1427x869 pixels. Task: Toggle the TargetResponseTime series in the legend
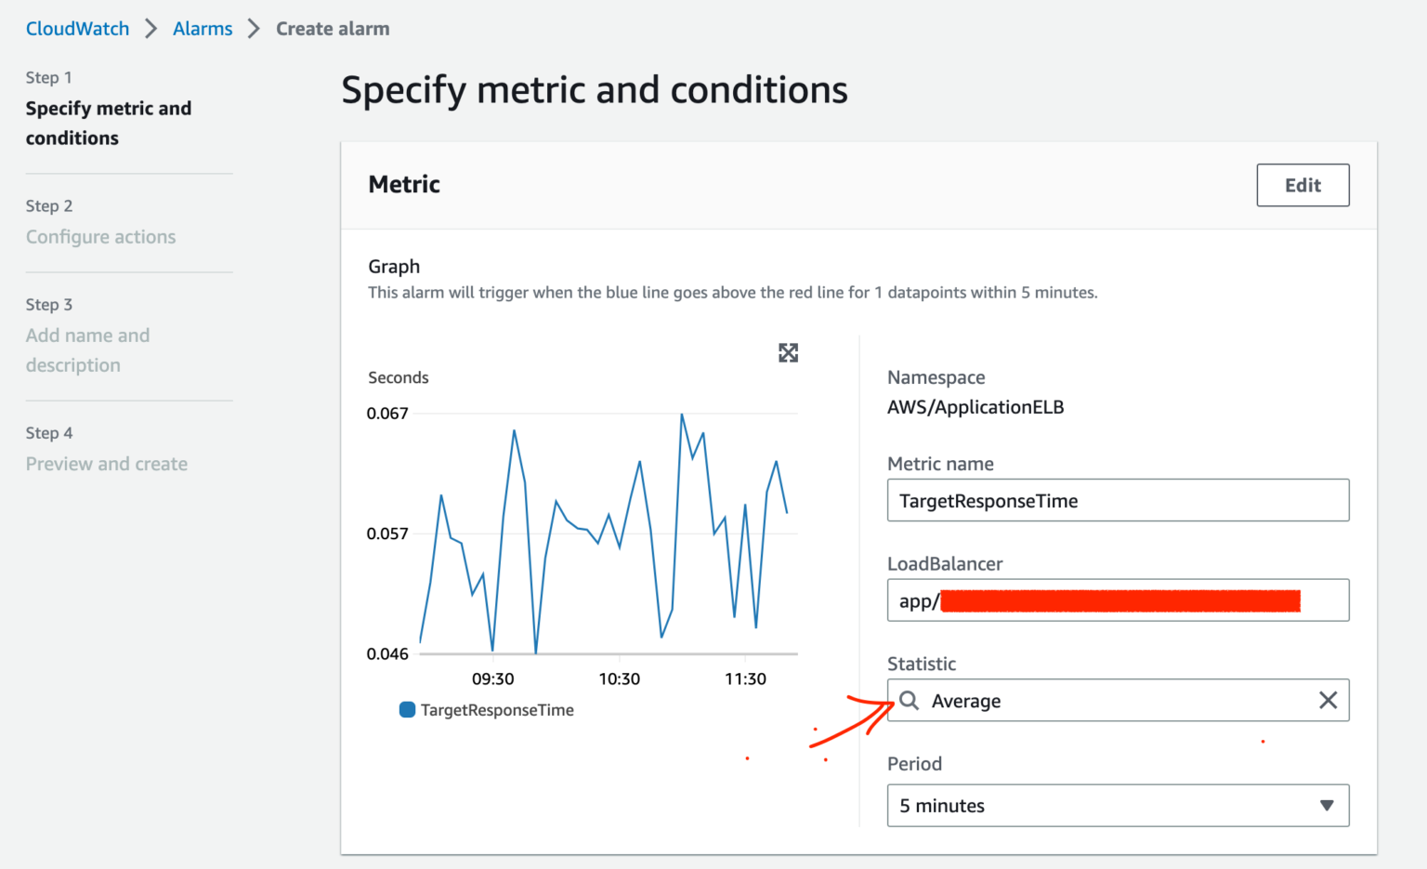[487, 709]
